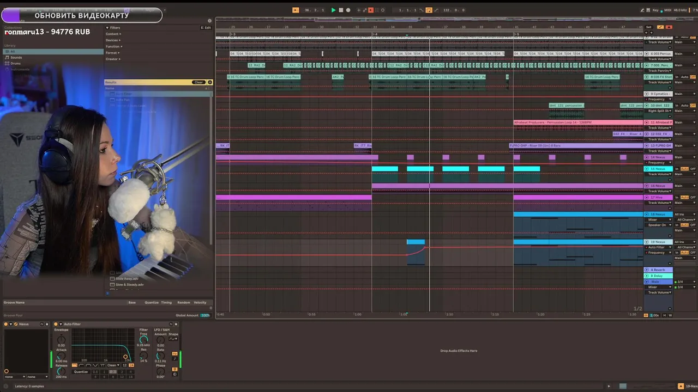Open Frequency chooser under 9 Cymatics
This screenshot has height=392, width=698.
tap(659, 99)
